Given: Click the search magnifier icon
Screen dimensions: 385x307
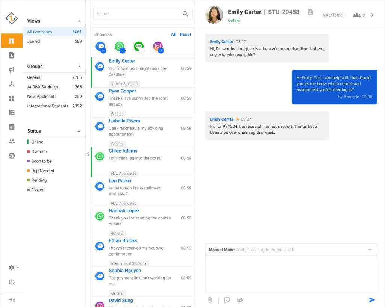Looking at the screenshot, I should pos(185,14).
